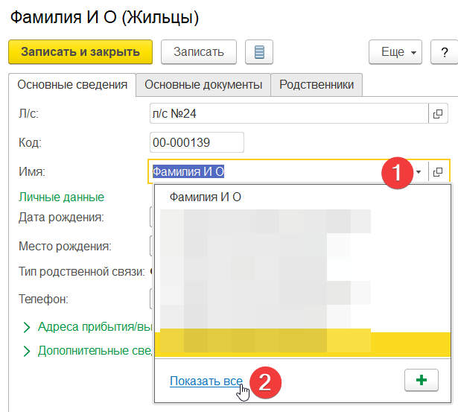Screen dimensions: 458x412
Task: Open the list icon button beside Записать
Action: [x=259, y=52]
